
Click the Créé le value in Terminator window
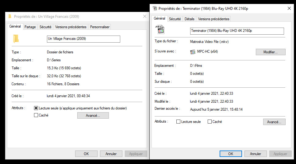[212, 93]
